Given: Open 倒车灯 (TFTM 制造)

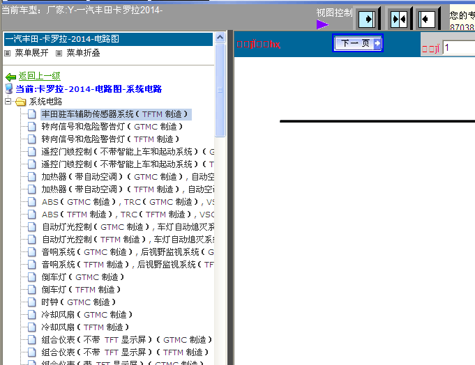Looking at the screenshot, I should coord(81,290).
